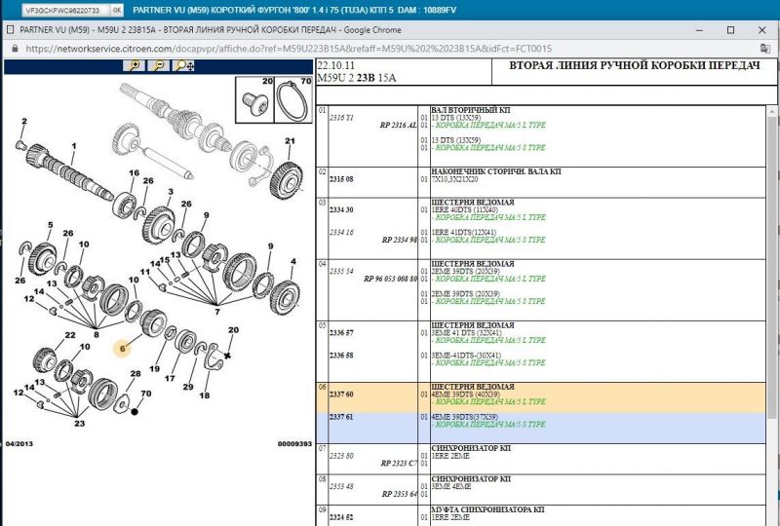Viewport: 780px width, 526px height.
Task: Click part number 2336 57
Action: [x=341, y=333]
